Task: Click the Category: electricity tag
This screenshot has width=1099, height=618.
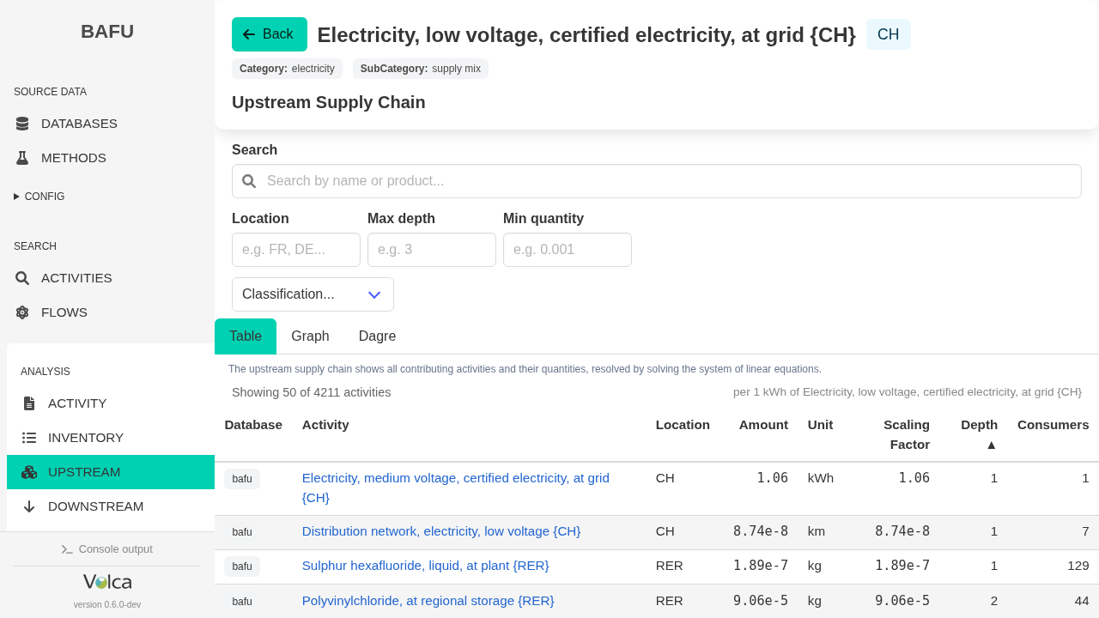Action: pos(287,69)
